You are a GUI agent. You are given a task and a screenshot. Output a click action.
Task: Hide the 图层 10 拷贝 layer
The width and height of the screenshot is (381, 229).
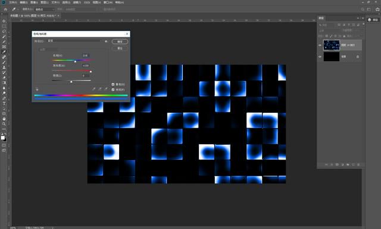point(320,45)
